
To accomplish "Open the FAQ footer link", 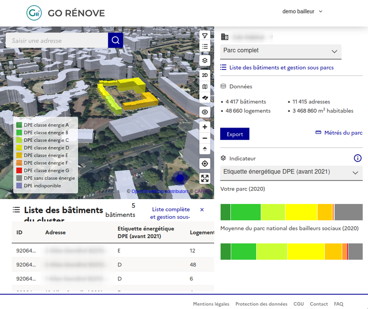I will tap(339, 304).
